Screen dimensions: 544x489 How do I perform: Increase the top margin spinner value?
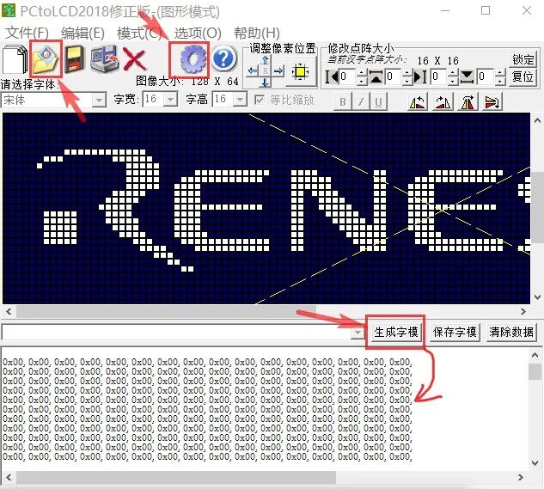coord(407,72)
